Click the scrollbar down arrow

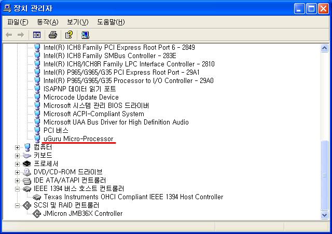[324, 215]
